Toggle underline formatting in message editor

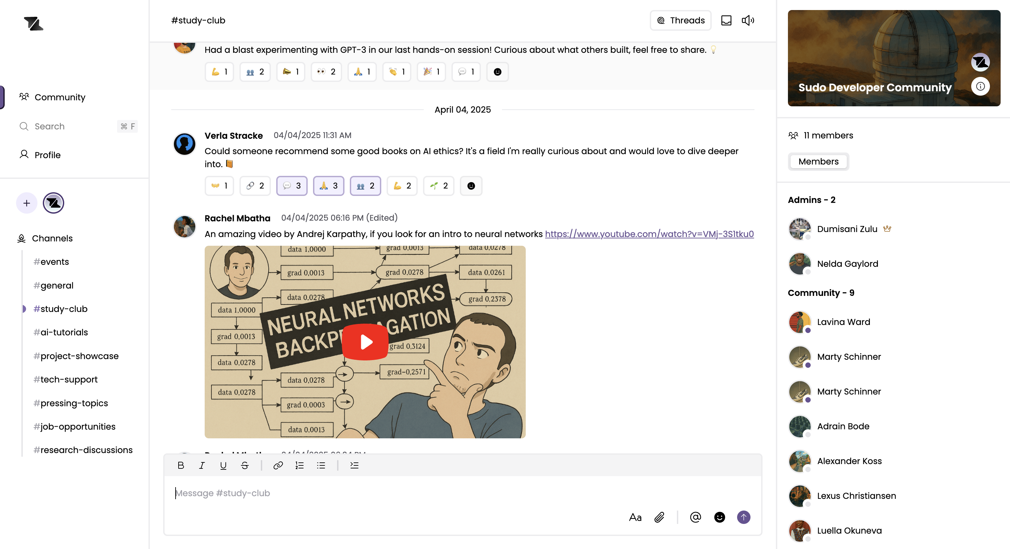tap(223, 465)
